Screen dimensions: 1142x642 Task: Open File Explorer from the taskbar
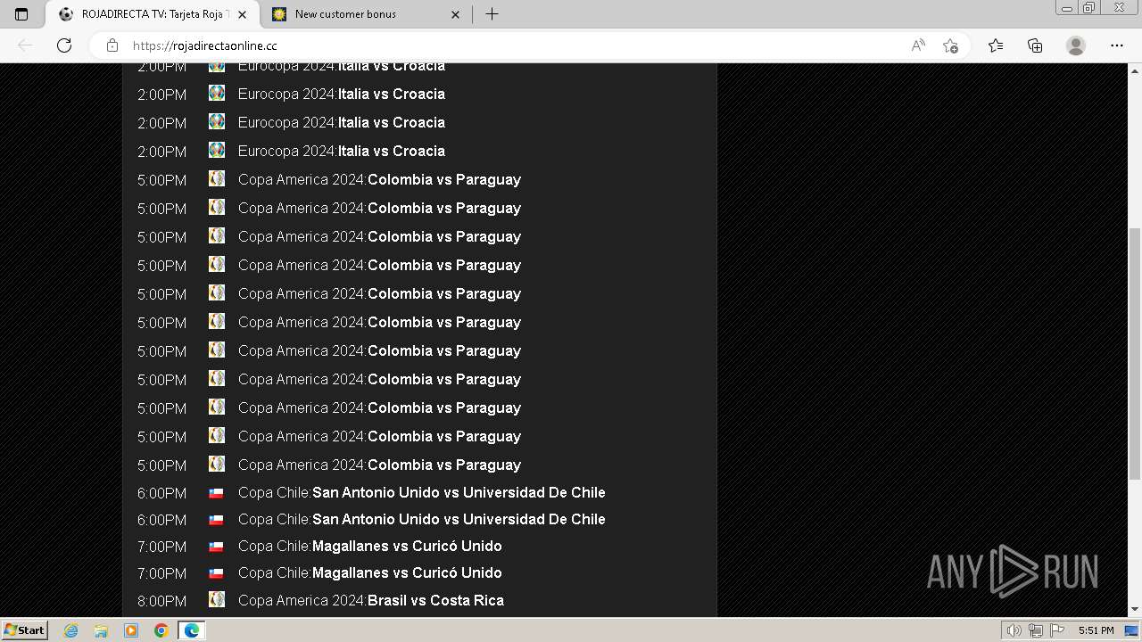click(x=101, y=630)
